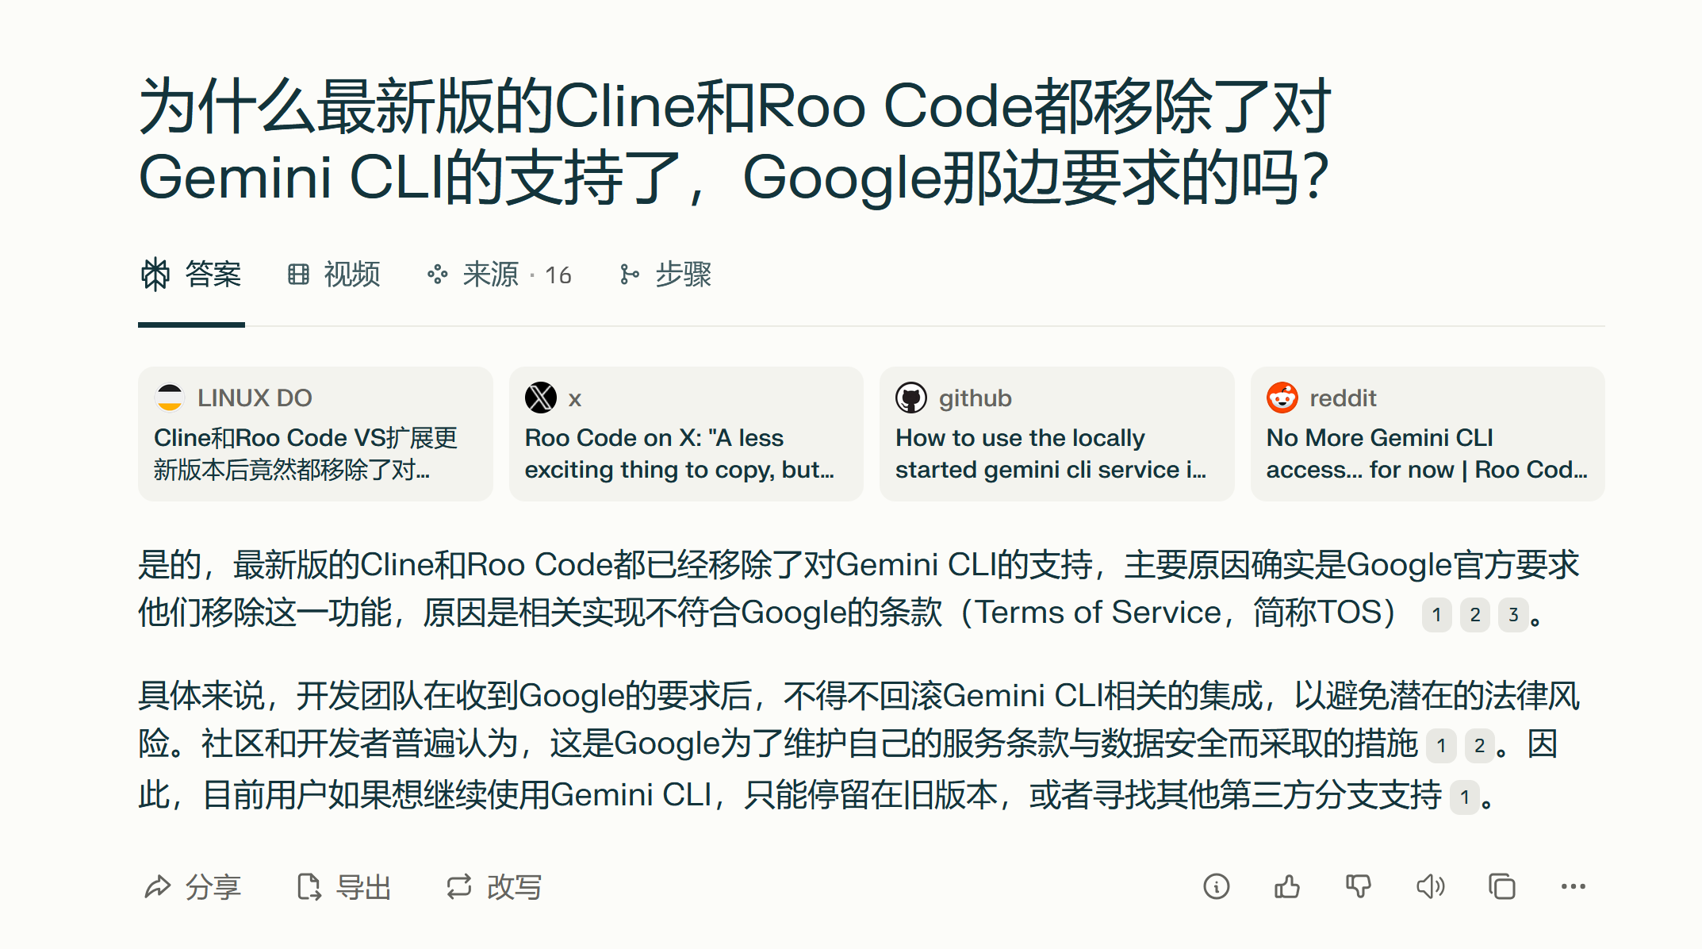Image resolution: width=1702 pixels, height=949 pixels.
Task: Switch to the 视频 tab
Action: (x=334, y=275)
